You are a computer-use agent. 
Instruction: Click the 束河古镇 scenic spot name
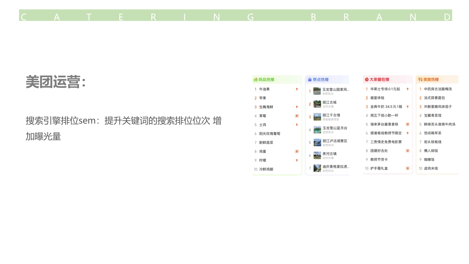pyautogui.click(x=329, y=154)
